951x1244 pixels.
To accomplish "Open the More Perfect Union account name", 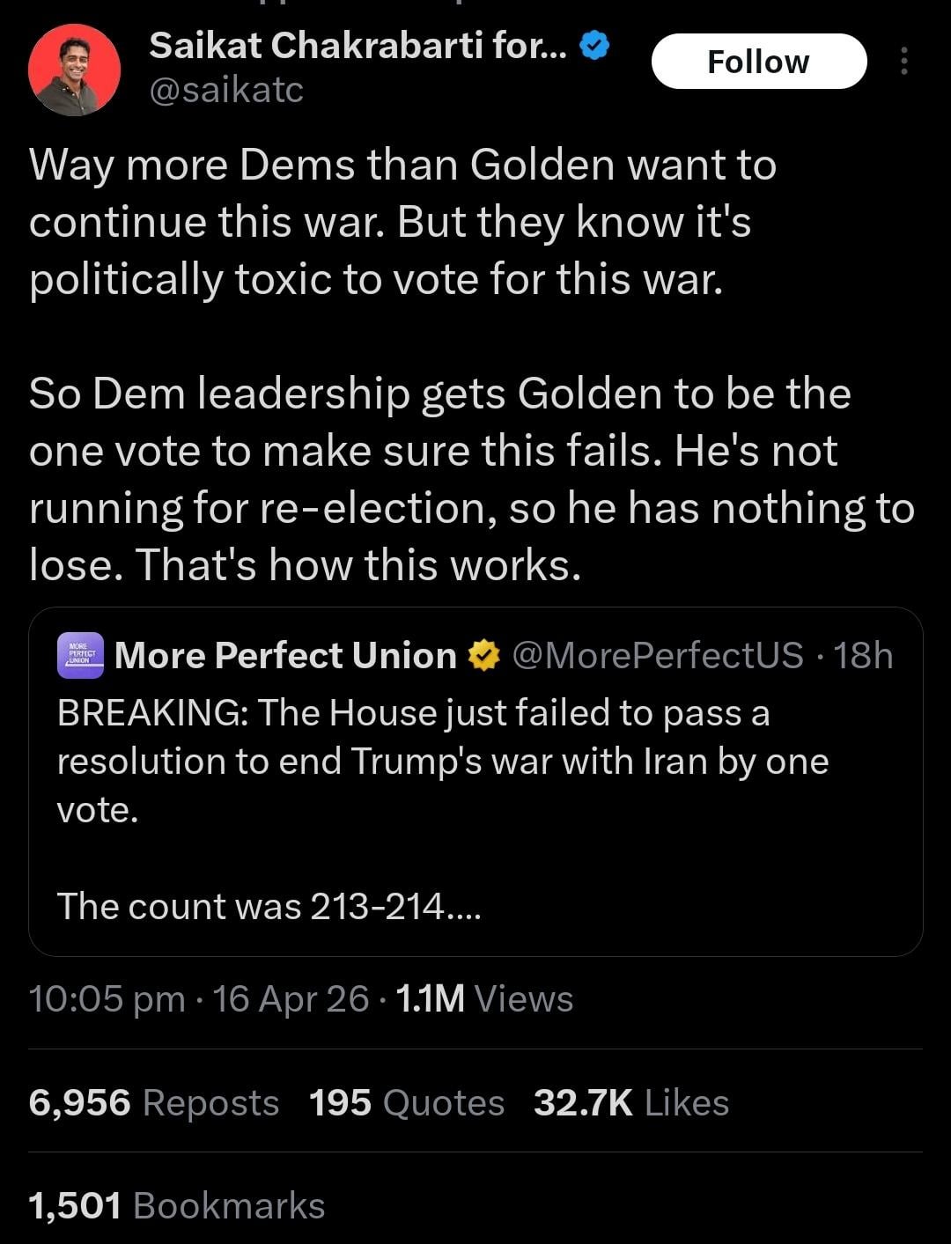I will coord(285,656).
